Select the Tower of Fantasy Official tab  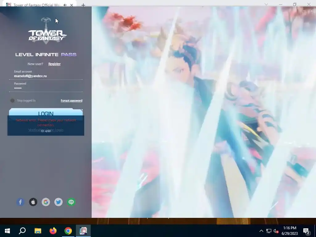36,5
